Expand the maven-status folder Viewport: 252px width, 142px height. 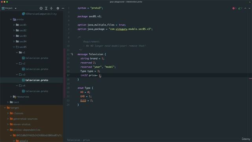8,124
